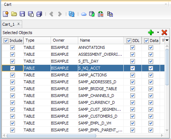The image size is (171, 139).
Task: Select the S_ETL_DAY name cell
Action: point(101,61)
